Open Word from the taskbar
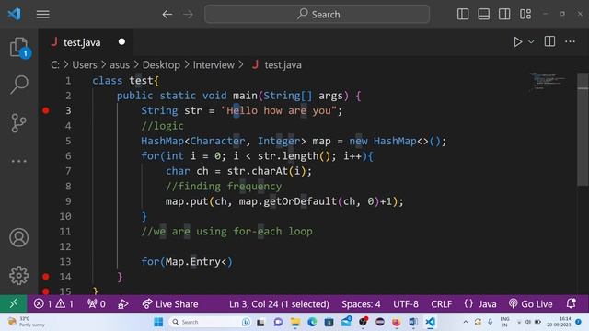The image size is (589, 331). click(x=413, y=322)
